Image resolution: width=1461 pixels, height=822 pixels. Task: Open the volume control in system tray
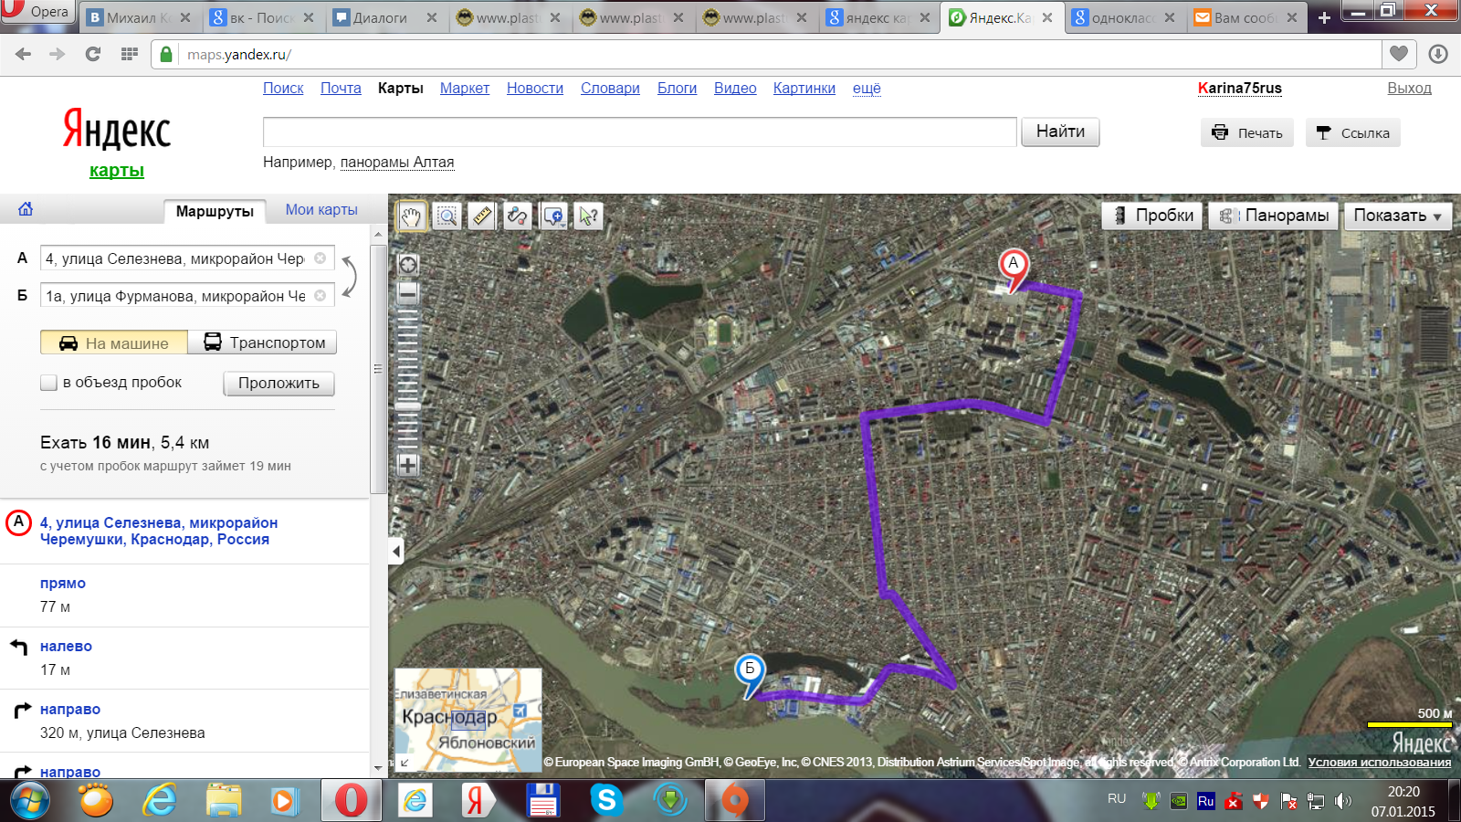(1342, 802)
